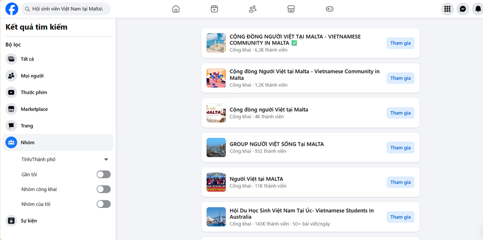
Task: Join the Người Việt tại MALTA group
Action: [x=400, y=182]
